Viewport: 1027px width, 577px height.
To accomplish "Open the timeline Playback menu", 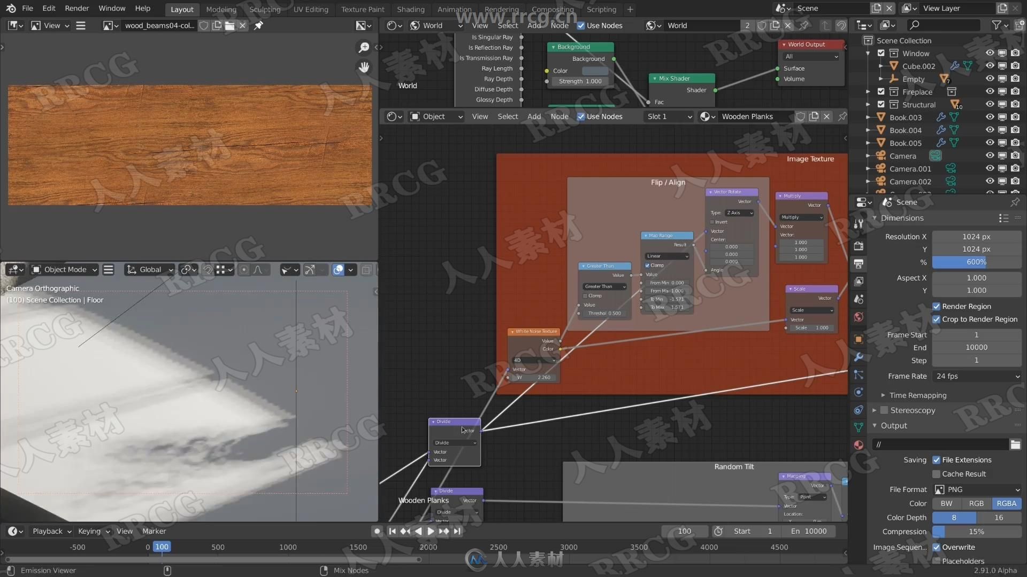I will 52,531.
